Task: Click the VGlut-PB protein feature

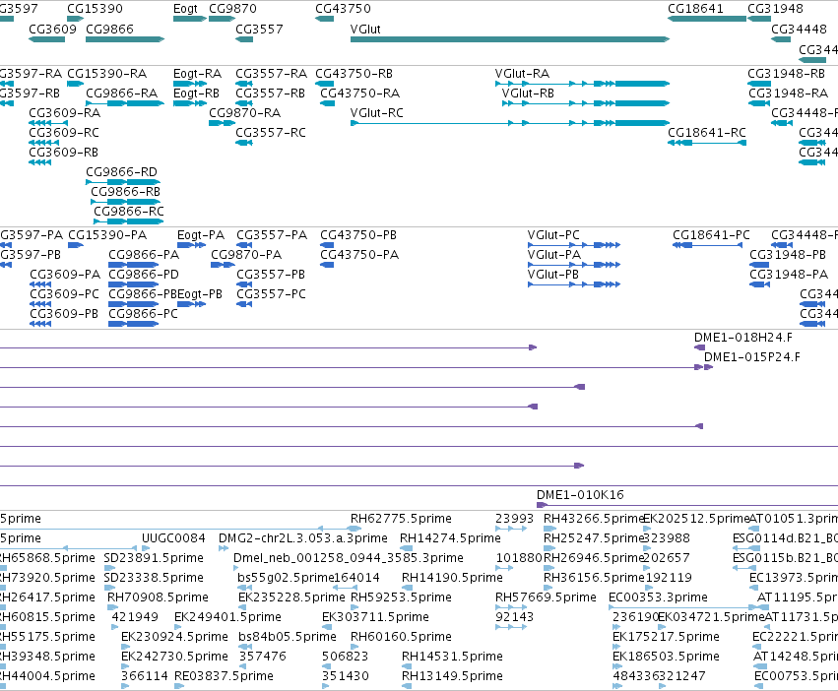Action: tap(574, 284)
